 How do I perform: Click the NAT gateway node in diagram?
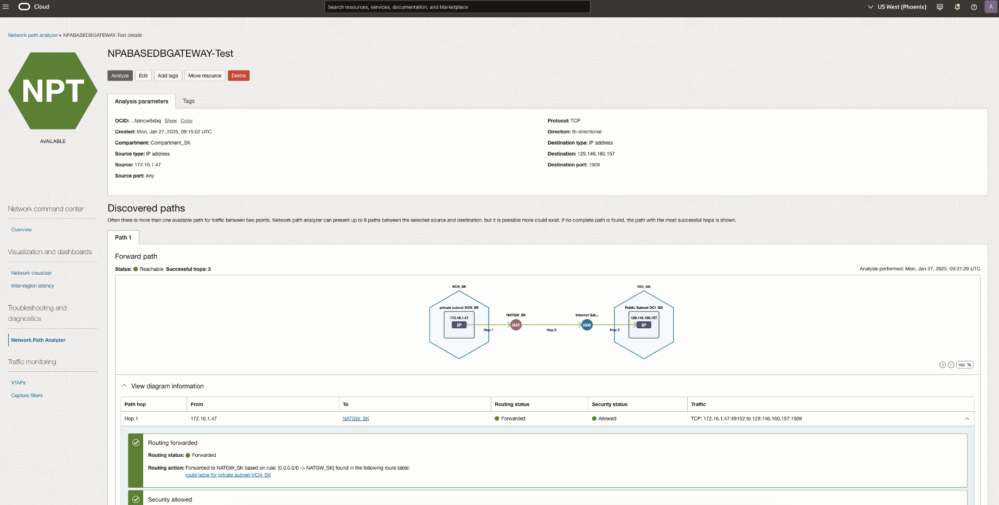coord(516,325)
